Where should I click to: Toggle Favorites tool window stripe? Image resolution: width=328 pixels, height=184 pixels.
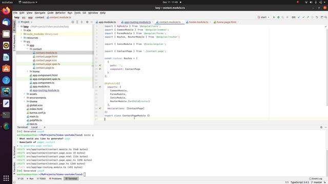(x=14, y=169)
